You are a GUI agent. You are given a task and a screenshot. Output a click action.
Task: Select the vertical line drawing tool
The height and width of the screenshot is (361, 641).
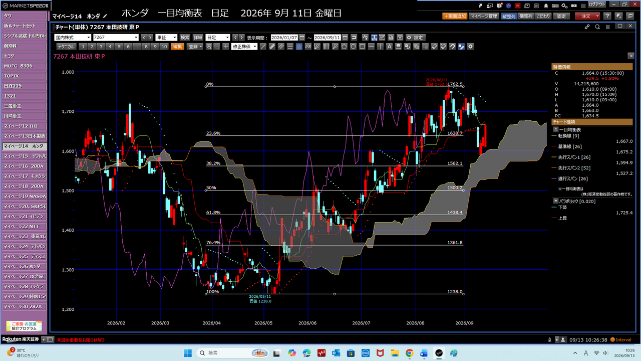click(381, 47)
